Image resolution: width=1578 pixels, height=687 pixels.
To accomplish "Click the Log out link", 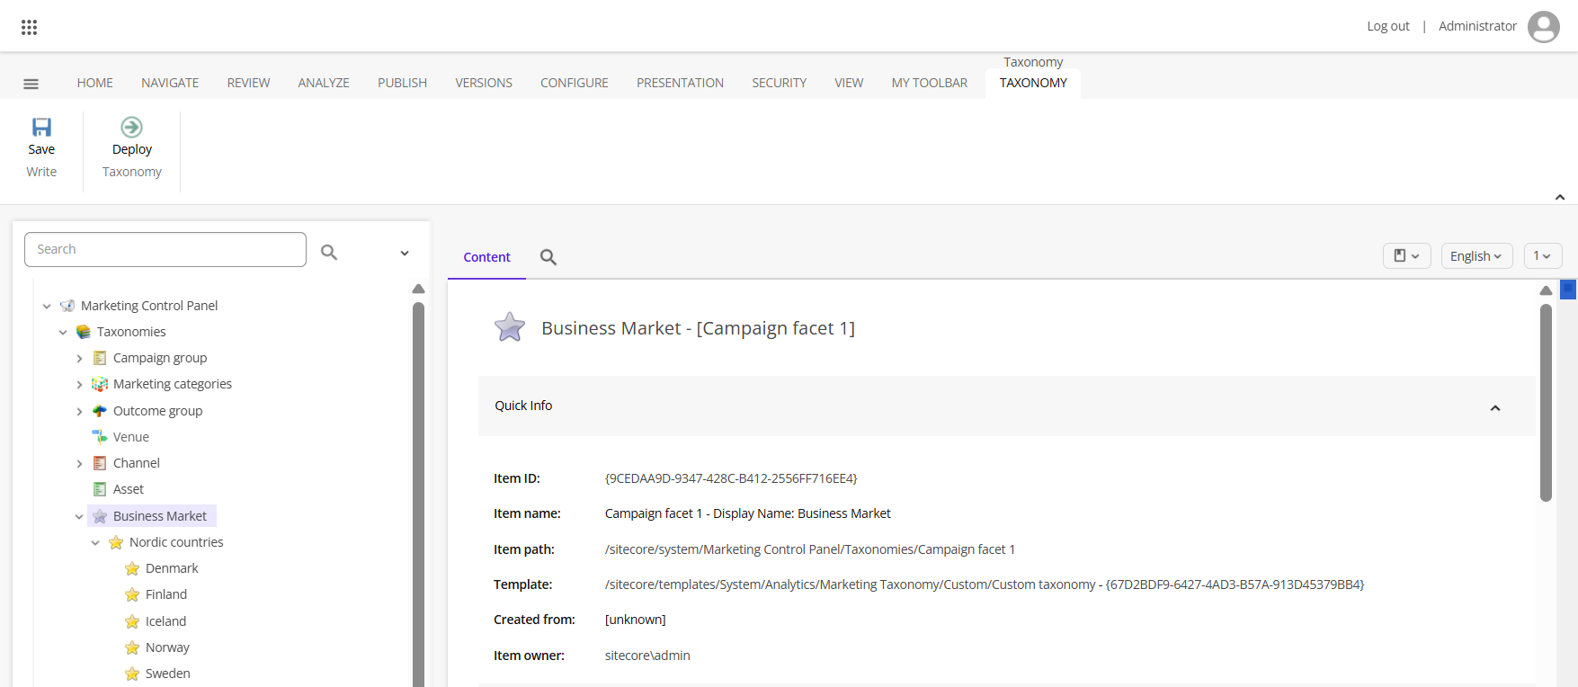I will 1388,26.
